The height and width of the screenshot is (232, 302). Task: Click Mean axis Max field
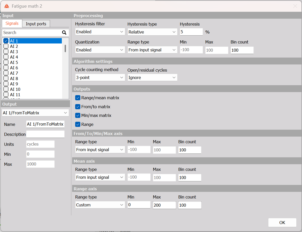point(164,178)
